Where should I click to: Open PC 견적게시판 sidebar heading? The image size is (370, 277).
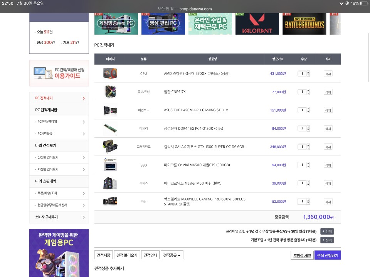click(x=59, y=110)
